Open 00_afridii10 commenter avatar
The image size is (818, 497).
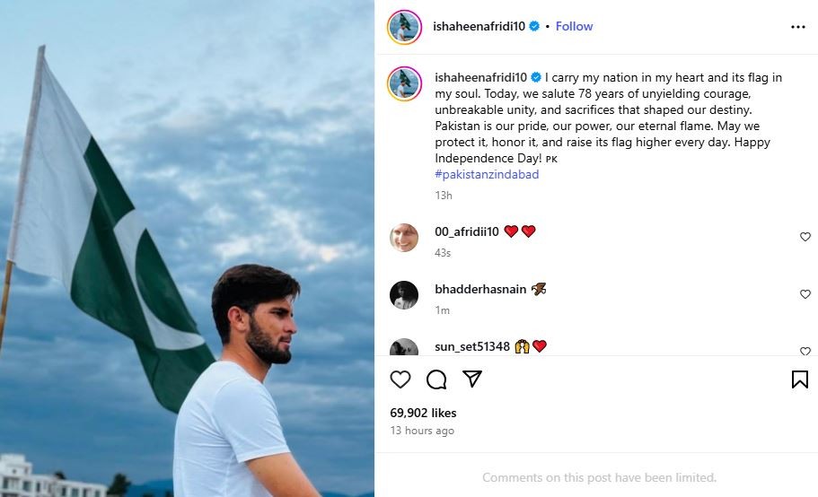click(404, 237)
